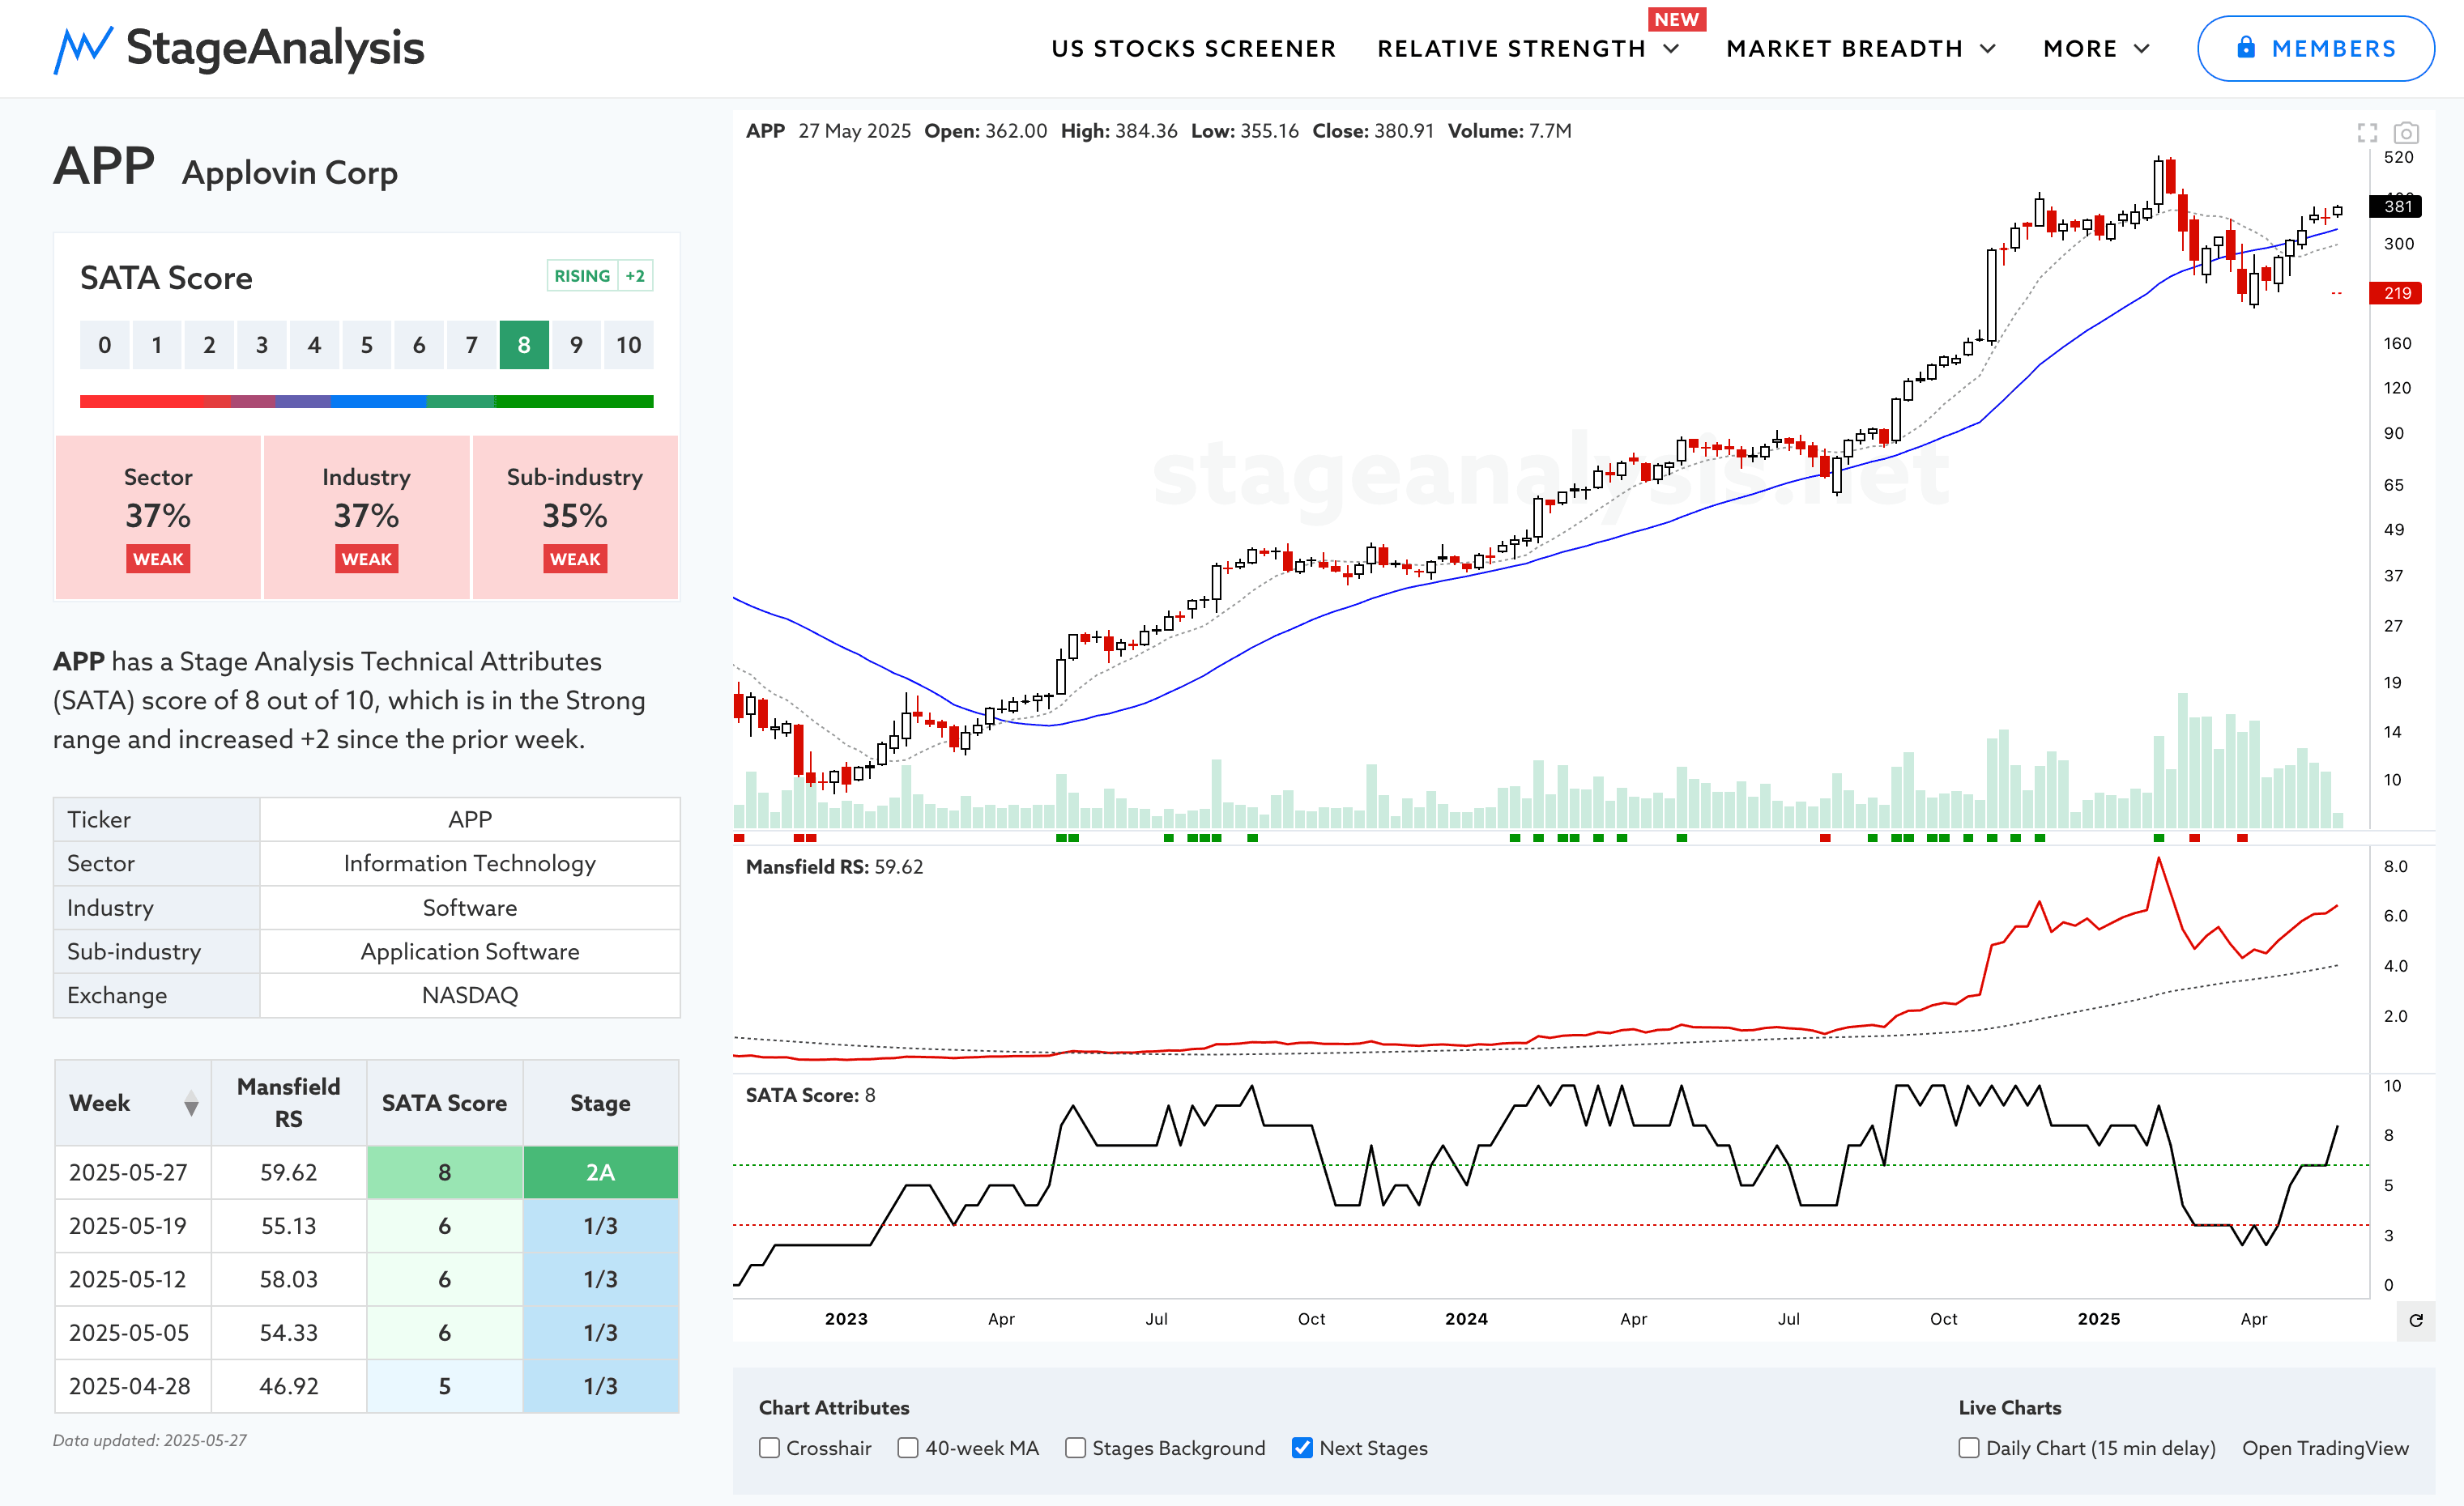
Task: Click the APP ticker value cell
Action: pyautogui.click(x=470, y=819)
